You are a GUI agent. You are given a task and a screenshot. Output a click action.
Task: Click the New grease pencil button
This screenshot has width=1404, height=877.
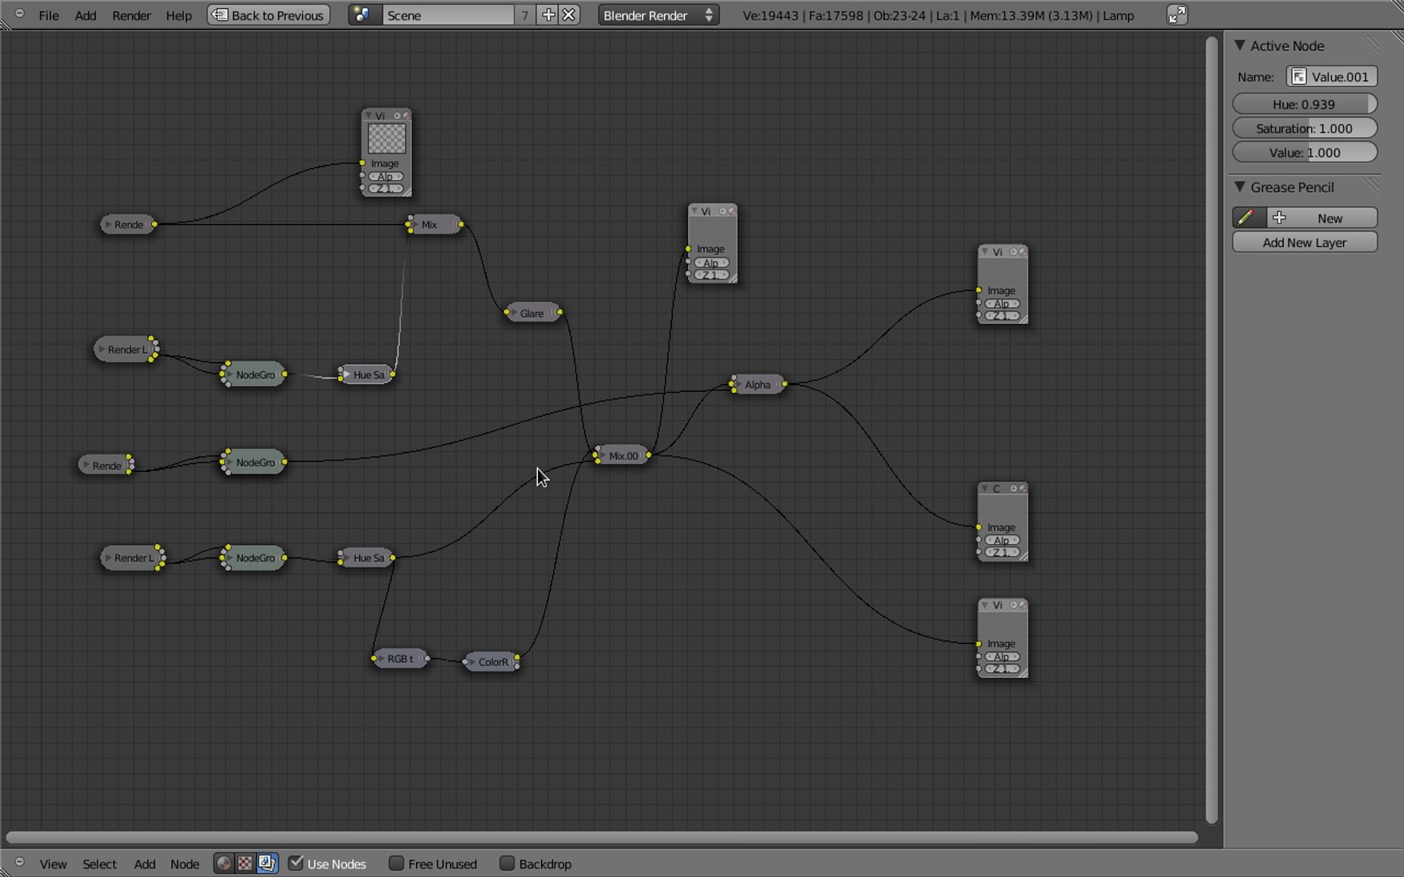(1321, 218)
